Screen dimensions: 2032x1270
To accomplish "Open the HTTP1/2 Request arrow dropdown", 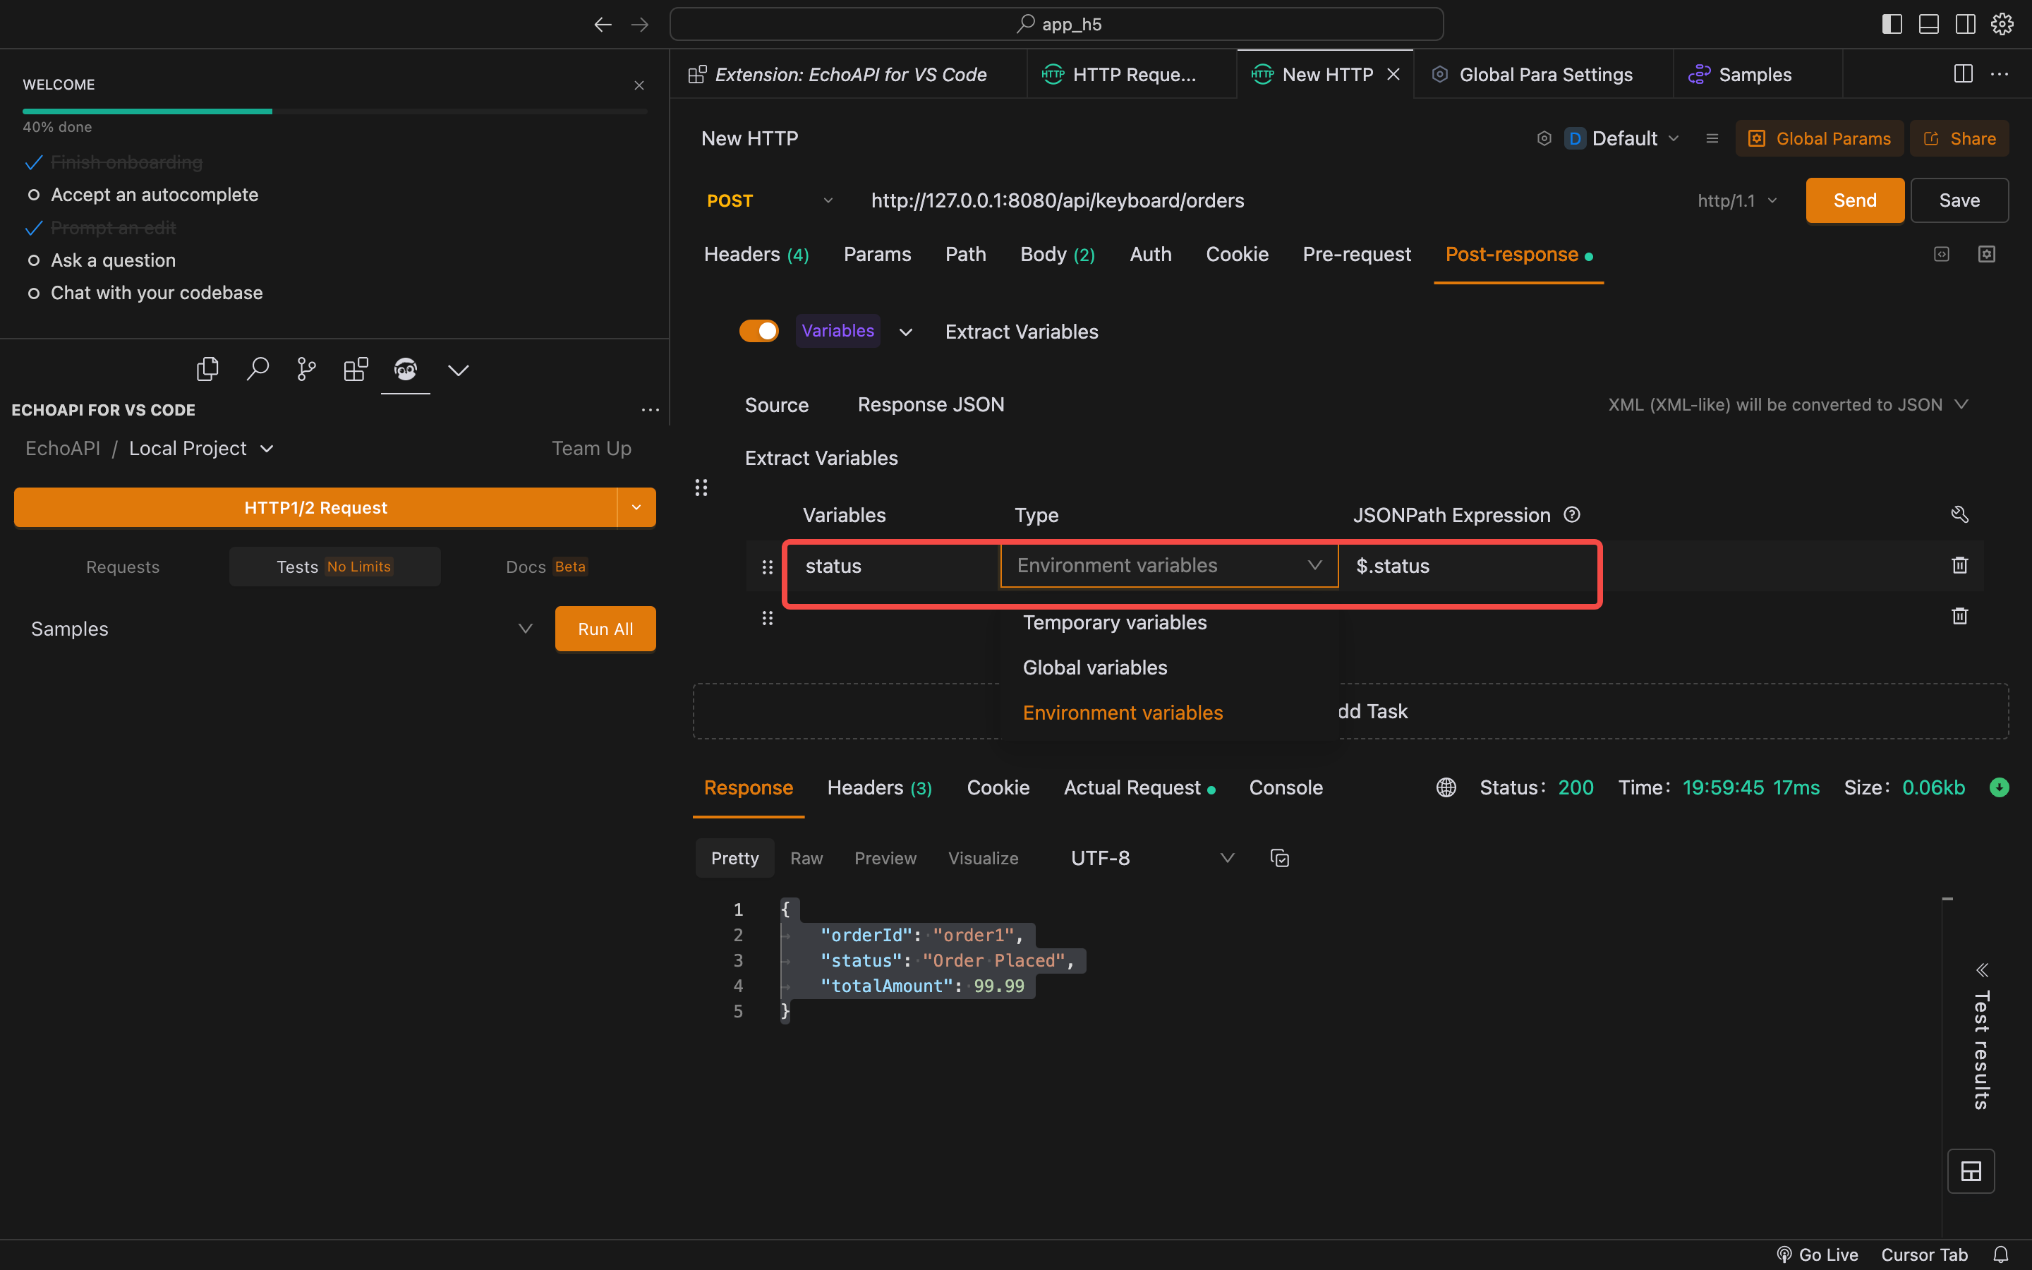I will coord(636,507).
